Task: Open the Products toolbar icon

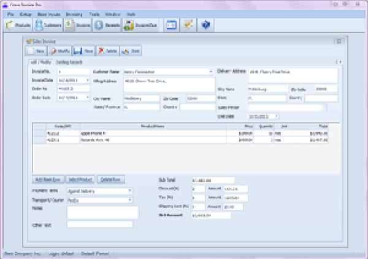Action: [x=18, y=25]
